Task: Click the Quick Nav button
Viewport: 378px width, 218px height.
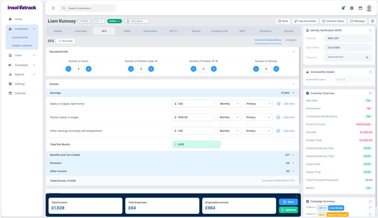Action: click(x=66, y=41)
